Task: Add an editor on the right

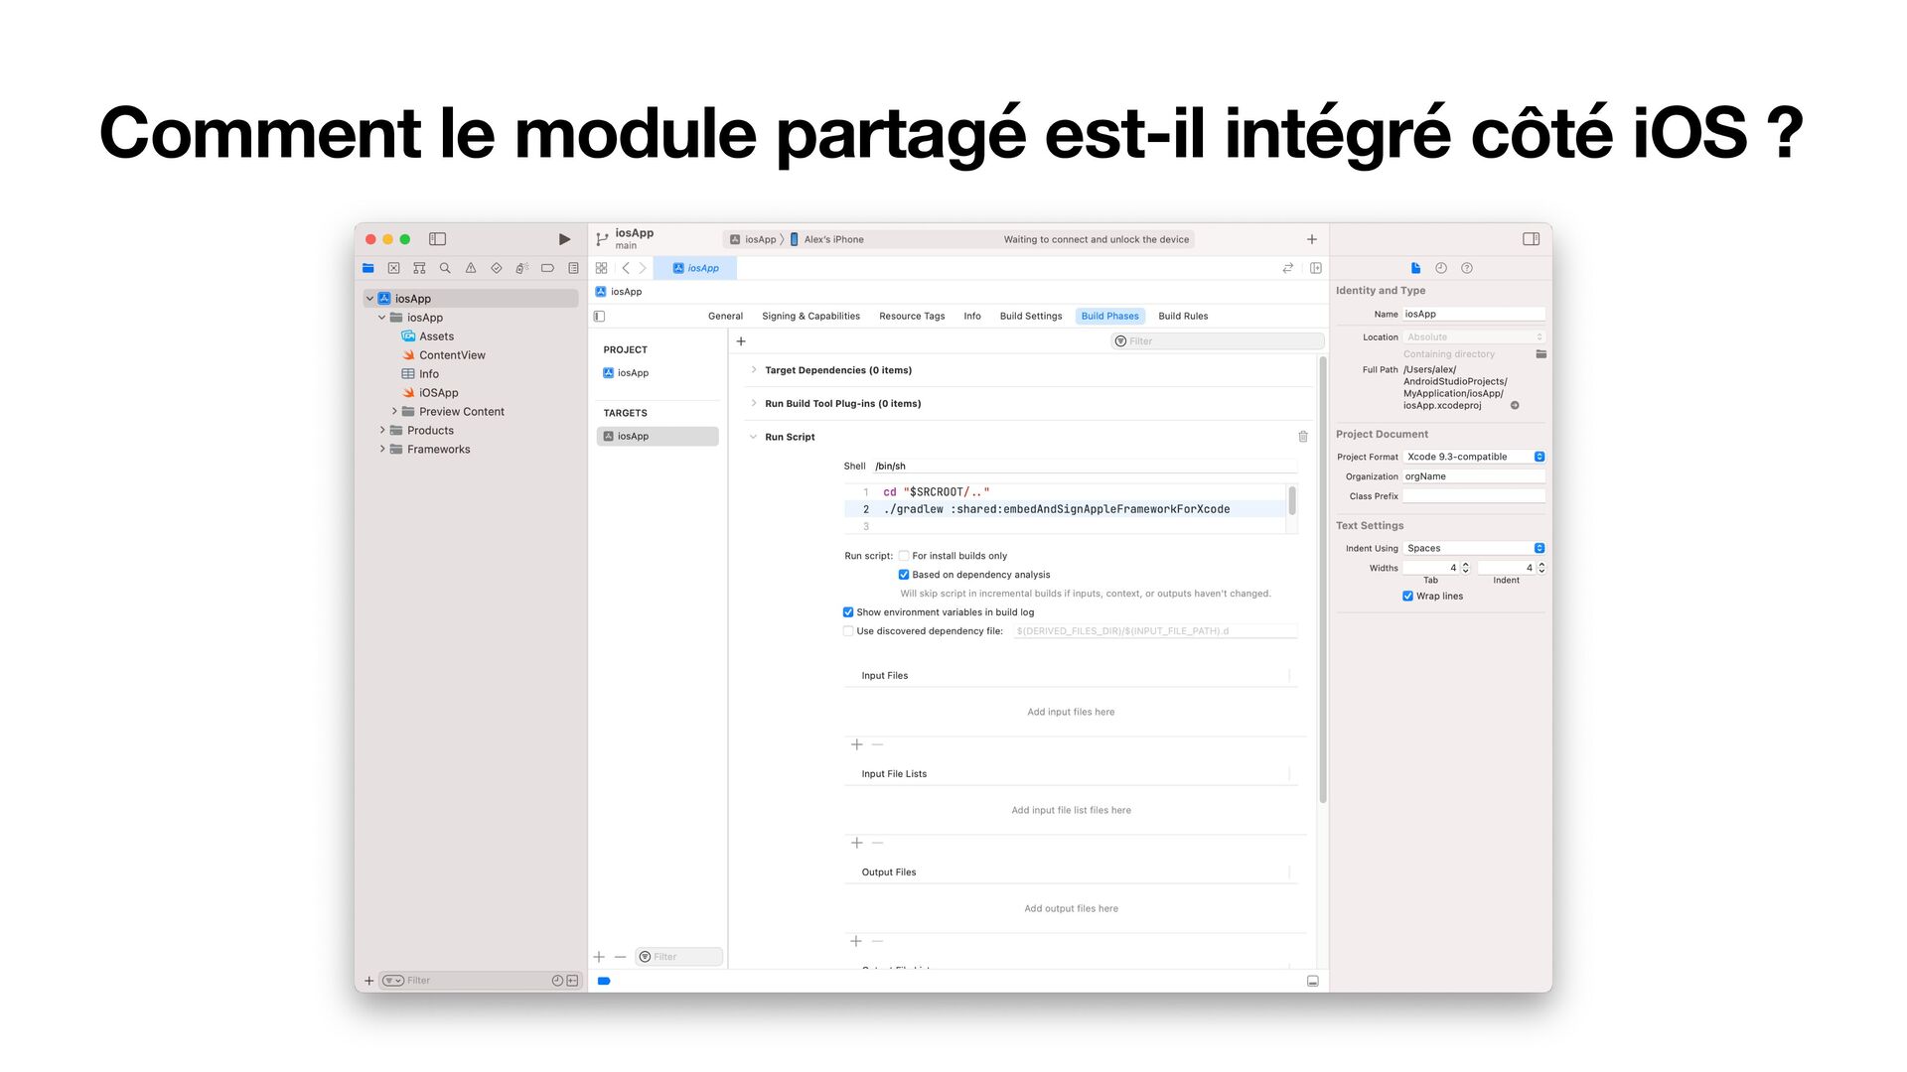Action: click(x=1316, y=268)
